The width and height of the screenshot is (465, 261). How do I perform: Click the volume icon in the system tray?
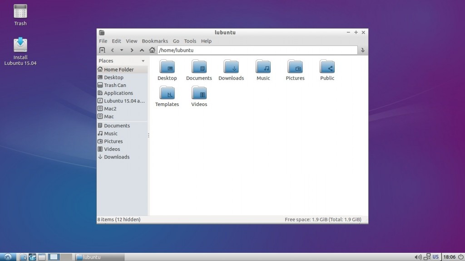coord(418,256)
